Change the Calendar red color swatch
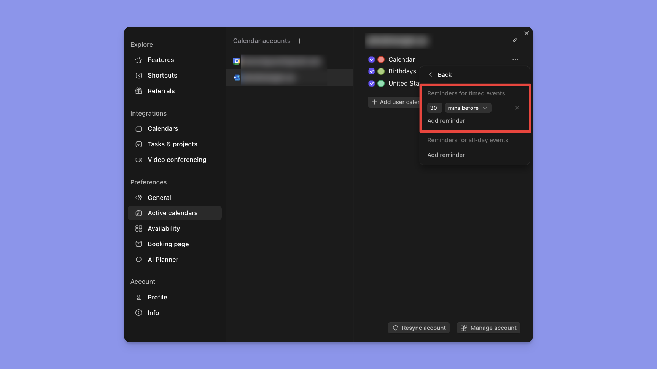 tap(381, 59)
